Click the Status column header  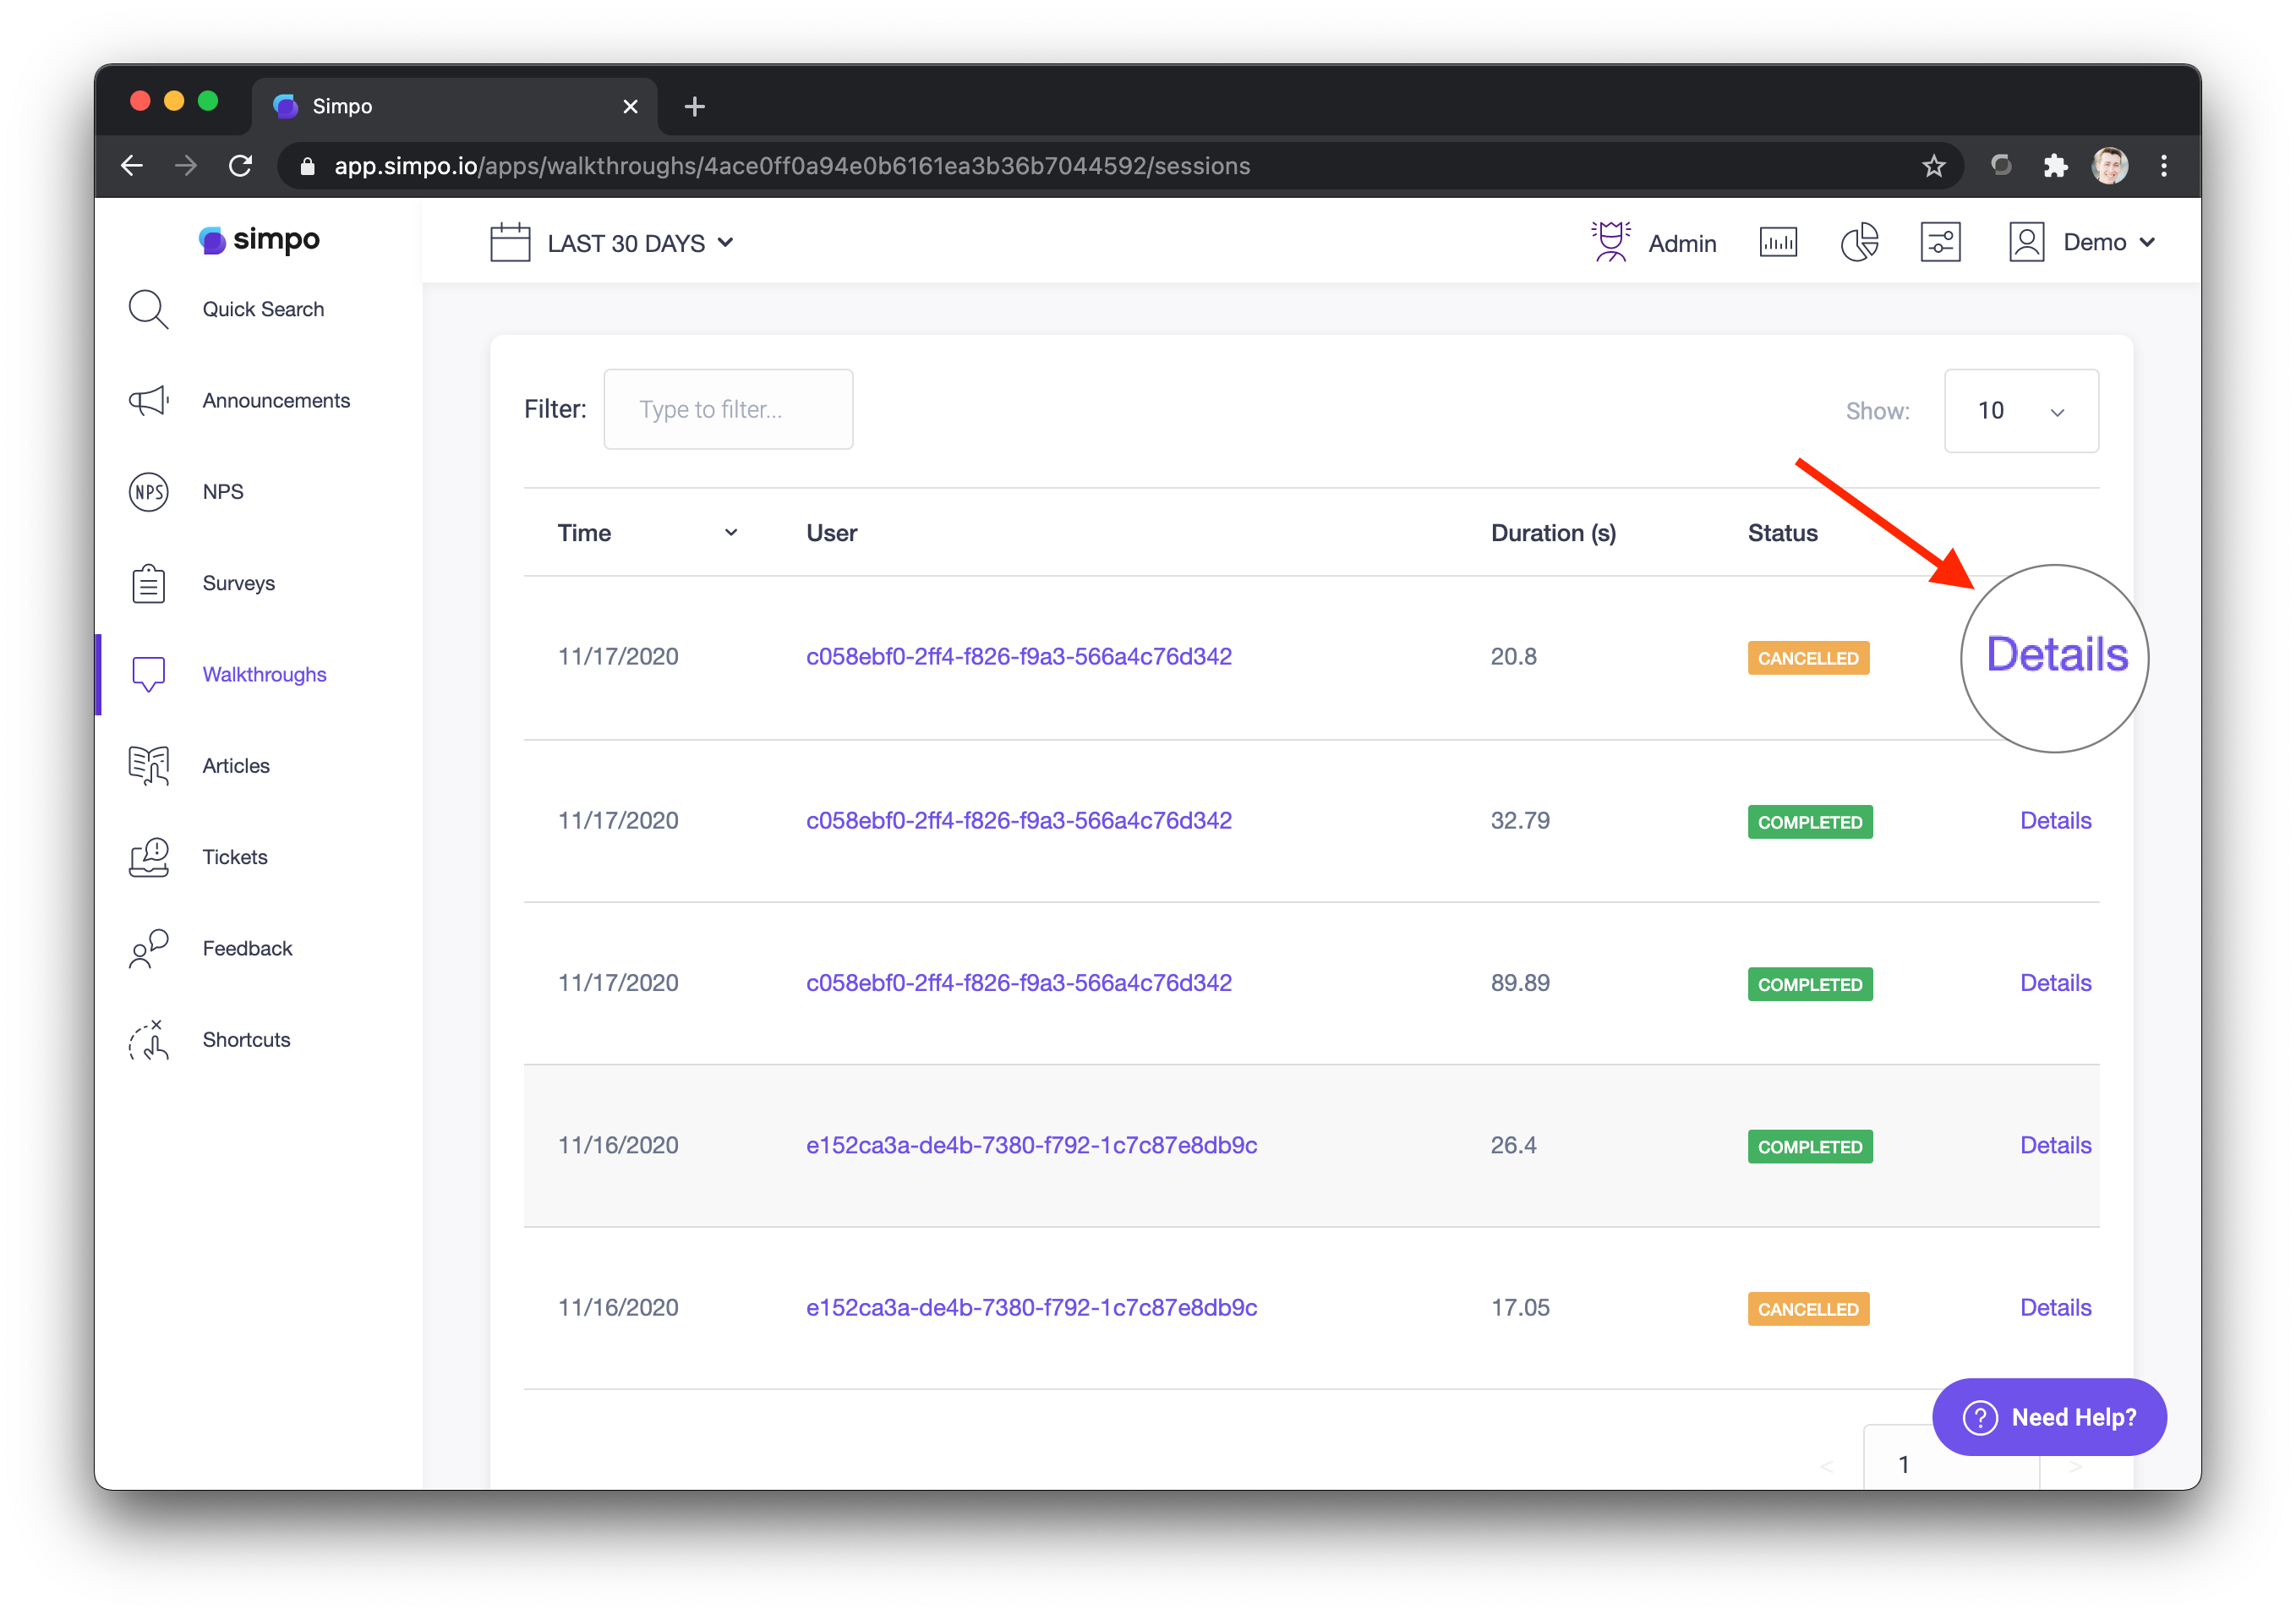click(x=1782, y=533)
